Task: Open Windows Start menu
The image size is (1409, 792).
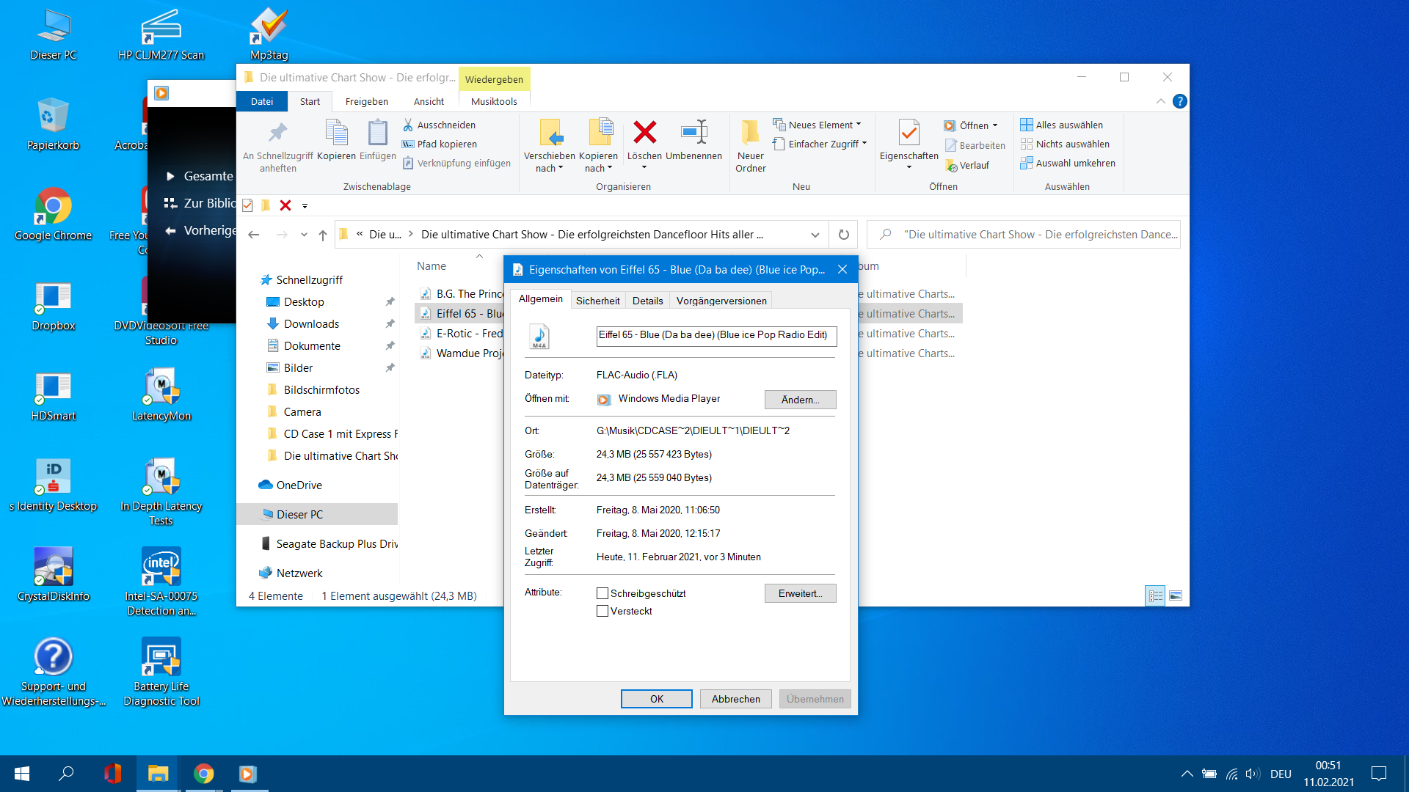Action: [x=22, y=774]
